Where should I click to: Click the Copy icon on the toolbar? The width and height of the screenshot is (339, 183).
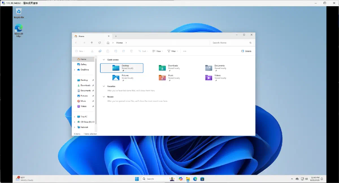[100, 51]
